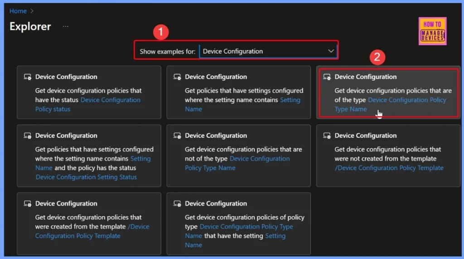This screenshot has width=464, height=259.
Task: Open the Show examples for dropdown
Action: [268, 51]
